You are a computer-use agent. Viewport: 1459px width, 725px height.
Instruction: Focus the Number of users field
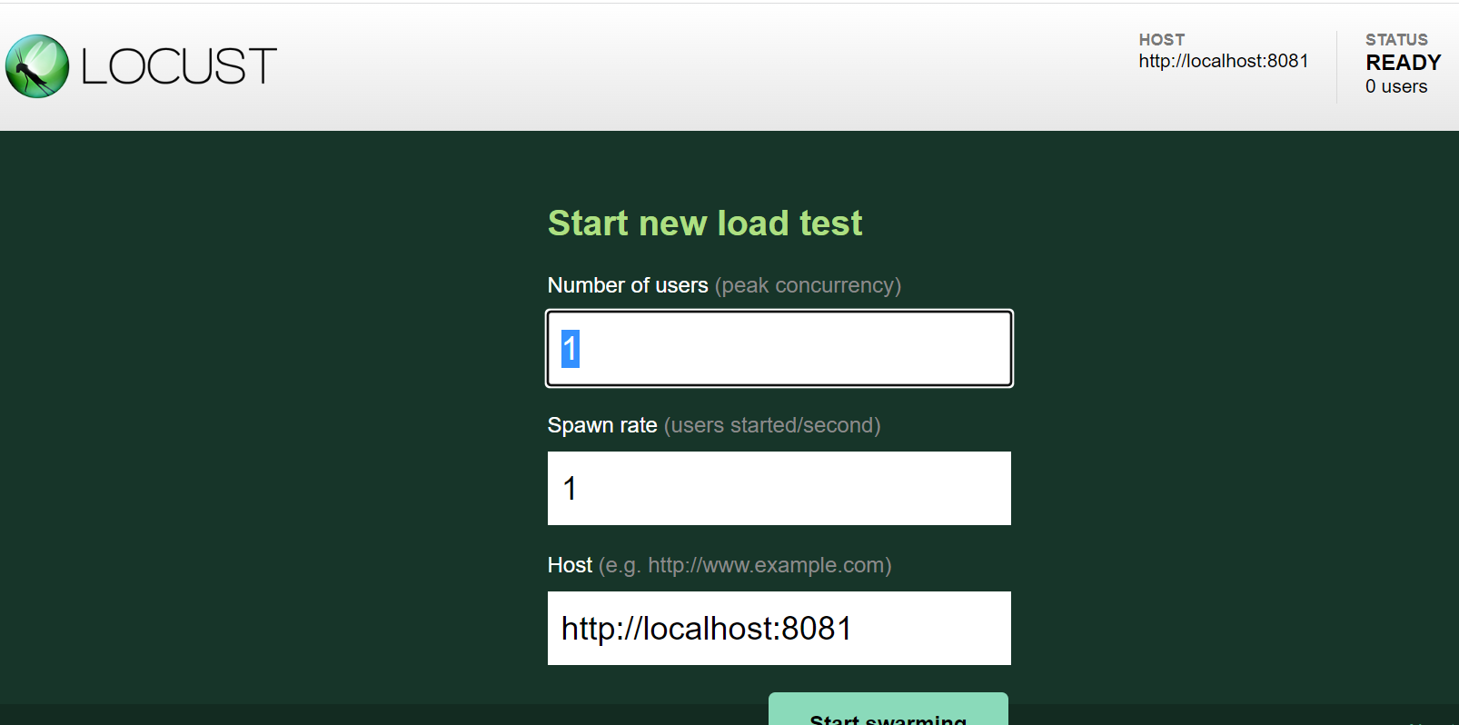tap(779, 349)
